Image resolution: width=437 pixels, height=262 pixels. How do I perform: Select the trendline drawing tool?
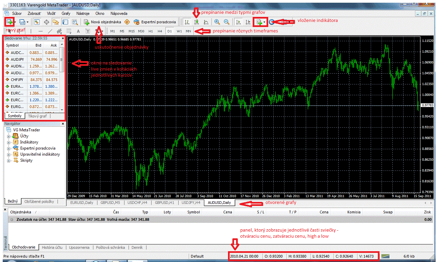coord(50,31)
